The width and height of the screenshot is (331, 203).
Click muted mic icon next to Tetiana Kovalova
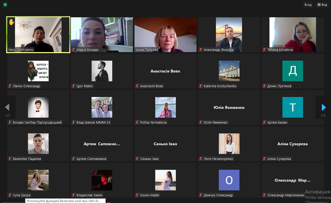point(265,50)
